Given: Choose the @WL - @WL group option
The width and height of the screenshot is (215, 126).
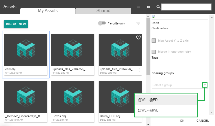Looking at the screenshot, I should (x=166, y=110).
